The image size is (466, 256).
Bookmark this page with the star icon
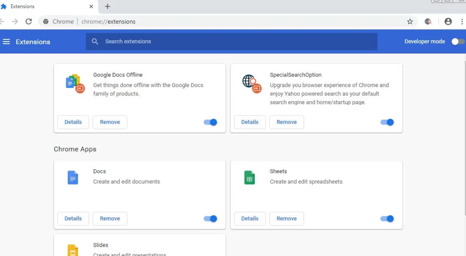tap(410, 21)
